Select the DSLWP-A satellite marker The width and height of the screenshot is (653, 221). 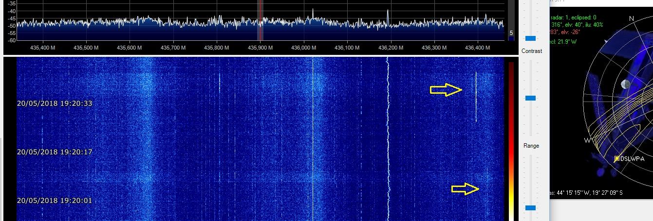(617, 158)
